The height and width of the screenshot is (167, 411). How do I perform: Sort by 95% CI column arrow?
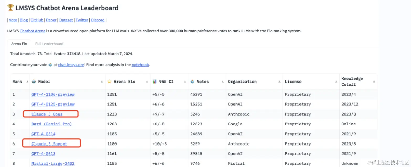(x=185, y=82)
